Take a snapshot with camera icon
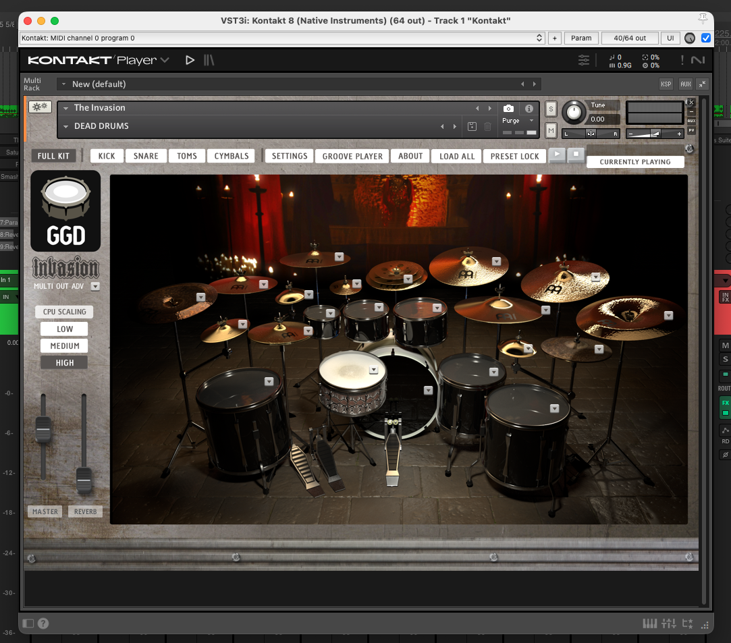731x643 pixels. (x=508, y=109)
